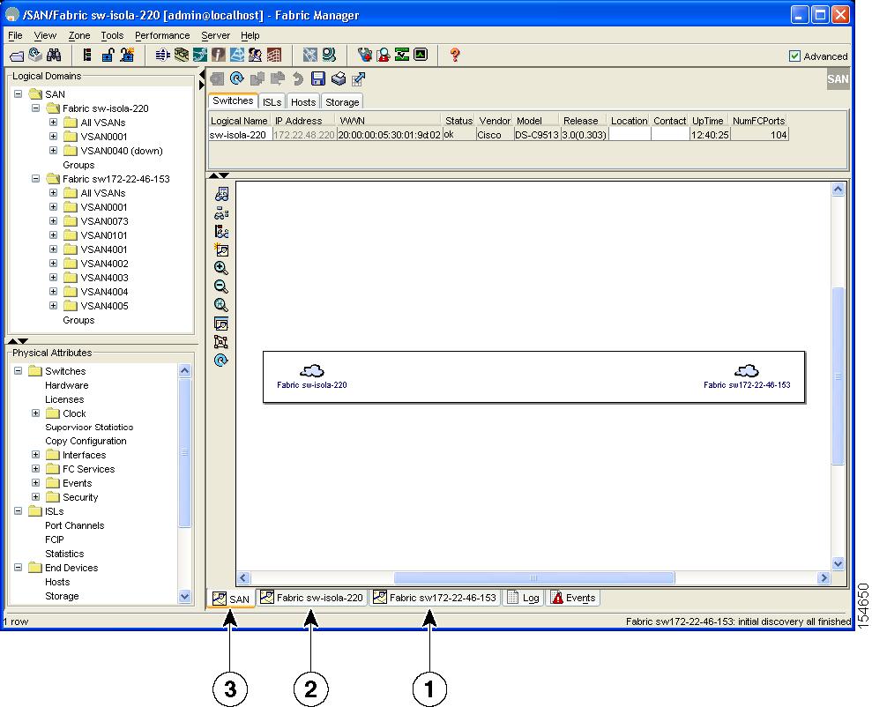Image resolution: width=872 pixels, height=707 pixels.
Task: Click the Logical Name column header
Action: [x=240, y=121]
